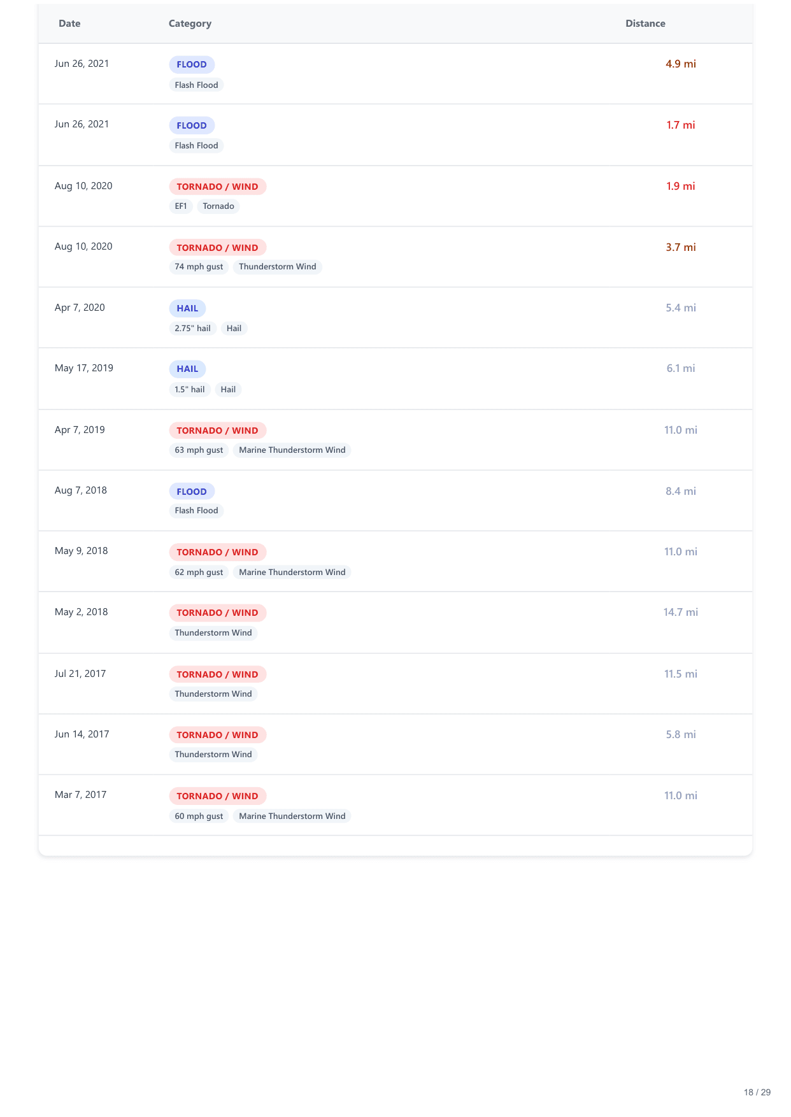Click the 62 mph gust tag
Screen dimensions: 791x1117
click(199, 573)
